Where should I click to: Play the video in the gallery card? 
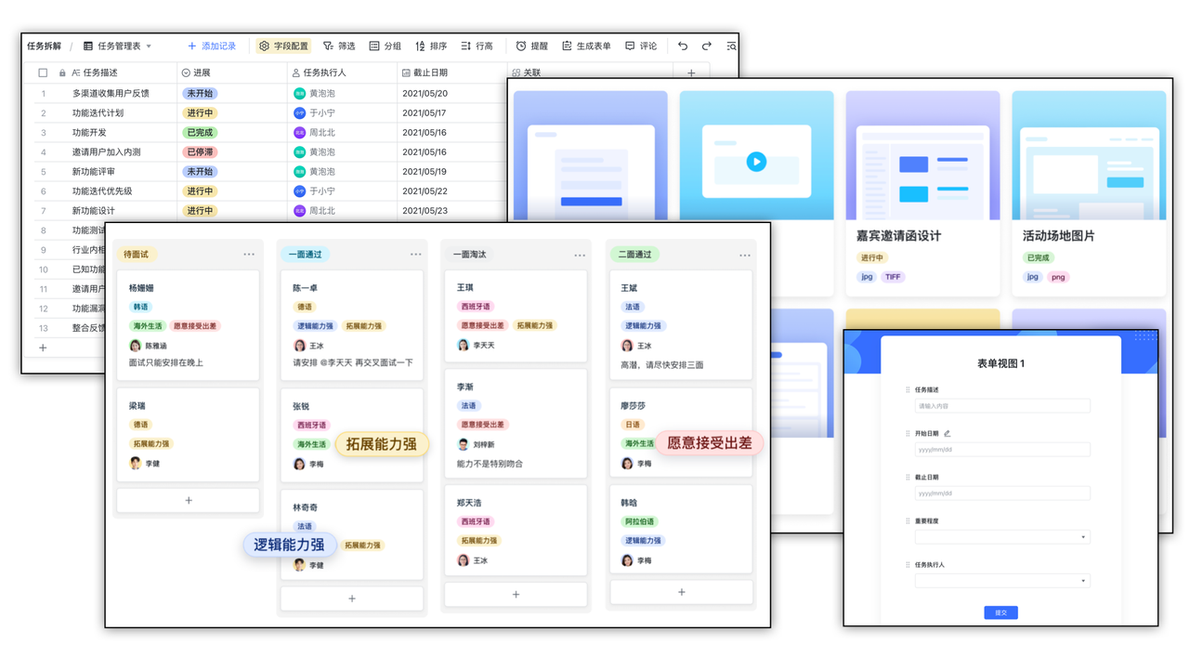tap(756, 162)
